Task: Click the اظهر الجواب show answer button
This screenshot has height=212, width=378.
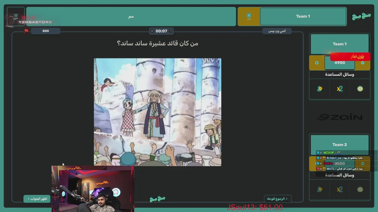Action: click(37, 199)
